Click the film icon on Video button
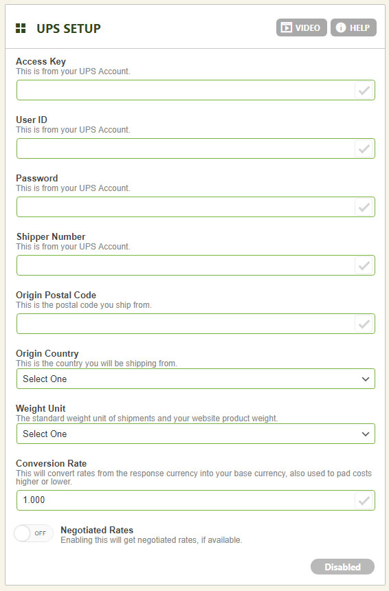 287,27
